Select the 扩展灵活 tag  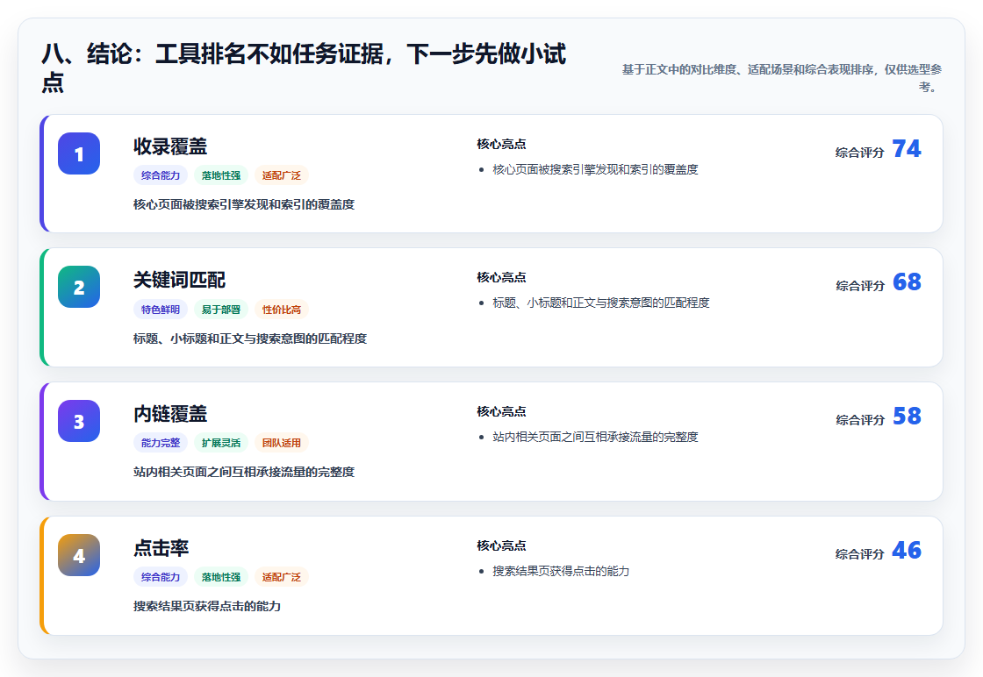pyautogui.click(x=221, y=443)
